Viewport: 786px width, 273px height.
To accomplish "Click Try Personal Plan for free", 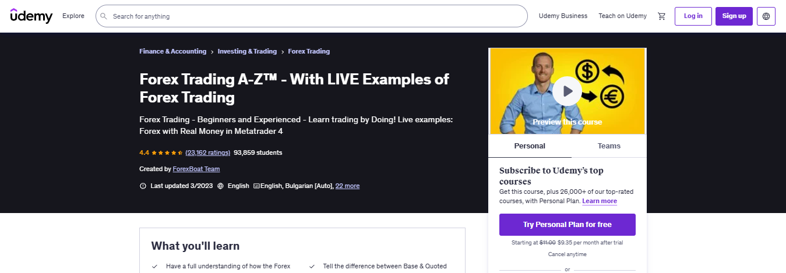I will (x=568, y=224).
